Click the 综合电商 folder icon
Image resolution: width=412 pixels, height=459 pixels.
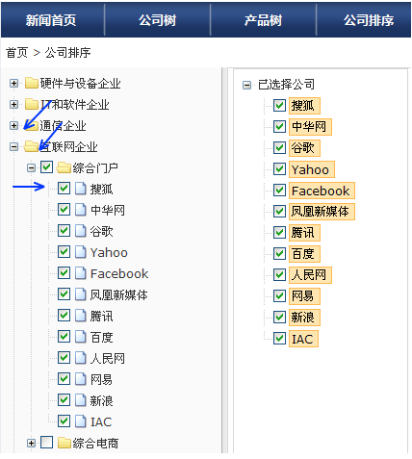pos(64,443)
